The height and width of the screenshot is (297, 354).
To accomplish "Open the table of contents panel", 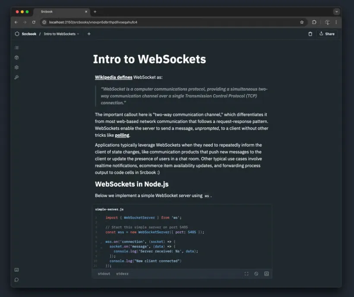I will tap(16, 47).
